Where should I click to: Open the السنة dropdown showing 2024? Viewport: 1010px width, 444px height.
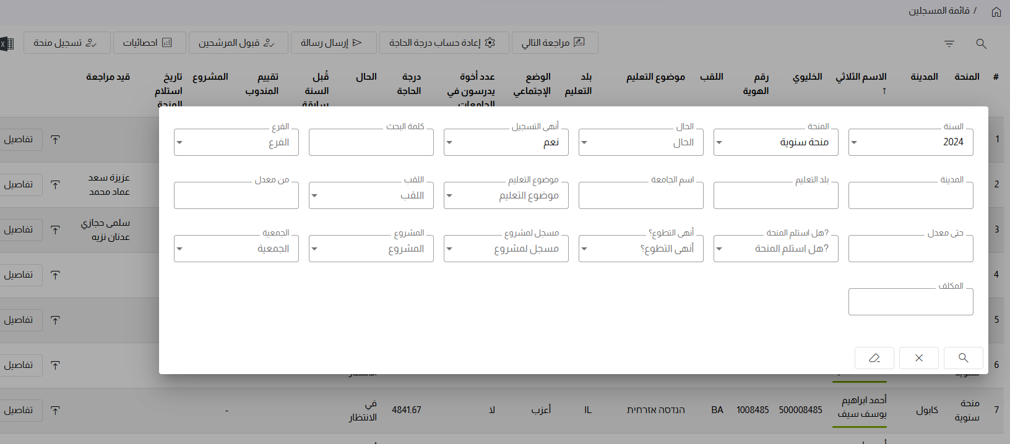click(x=910, y=142)
